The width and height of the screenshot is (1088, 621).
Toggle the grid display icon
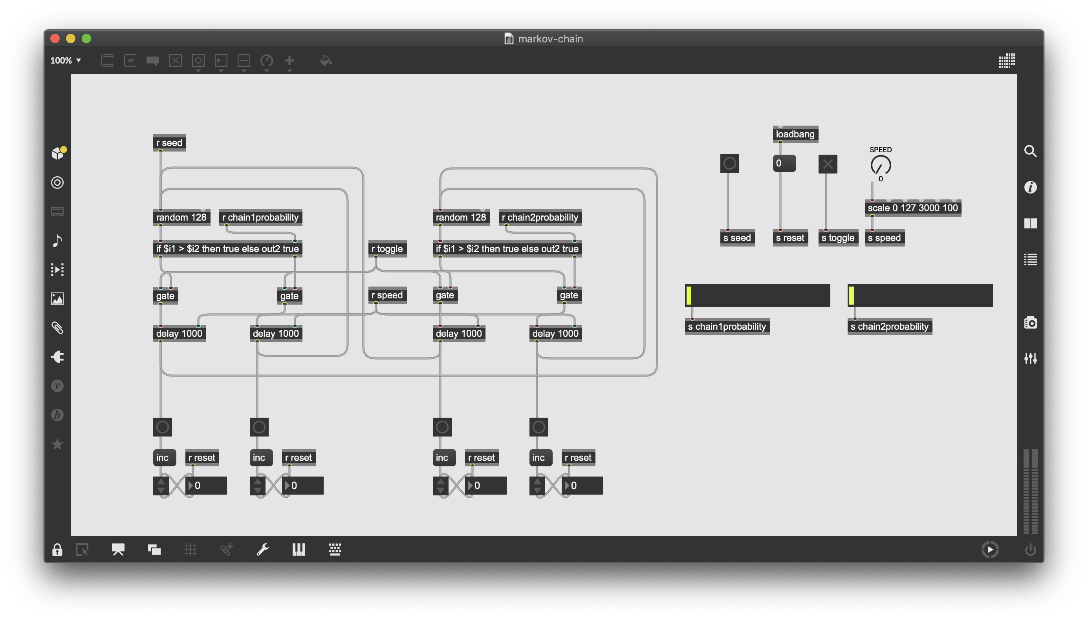(190, 549)
